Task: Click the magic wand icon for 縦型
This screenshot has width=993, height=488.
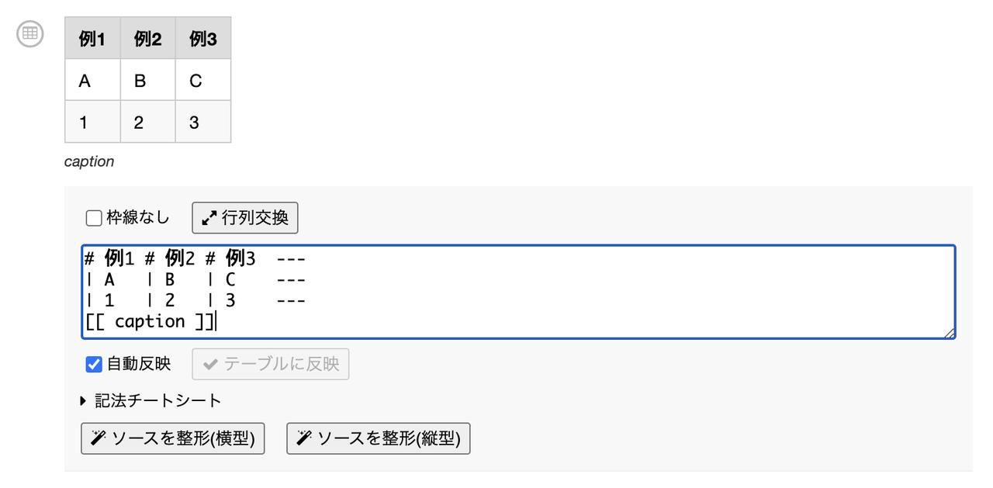Action: pos(303,438)
